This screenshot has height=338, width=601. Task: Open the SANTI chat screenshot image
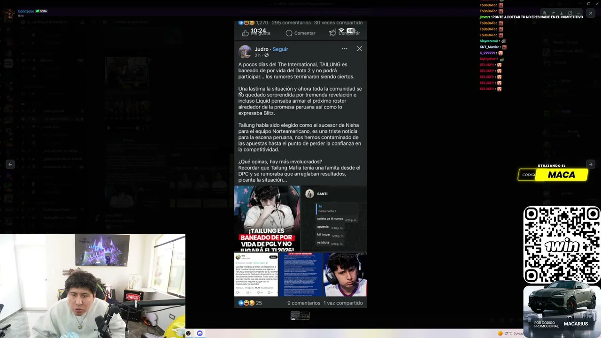pos(334,219)
